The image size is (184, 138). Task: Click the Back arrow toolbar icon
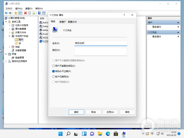point(6,13)
